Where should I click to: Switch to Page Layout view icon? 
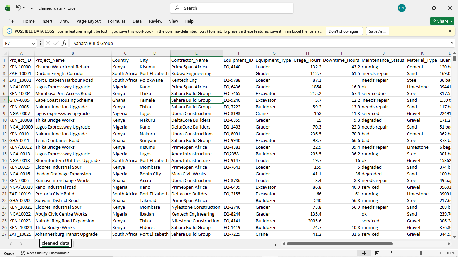coord(378,253)
